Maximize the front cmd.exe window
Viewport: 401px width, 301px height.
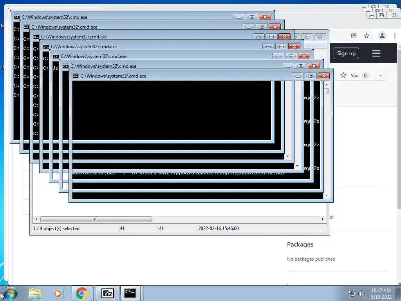pos(311,76)
